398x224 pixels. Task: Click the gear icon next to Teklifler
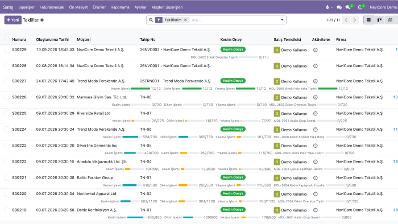(x=42, y=20)
